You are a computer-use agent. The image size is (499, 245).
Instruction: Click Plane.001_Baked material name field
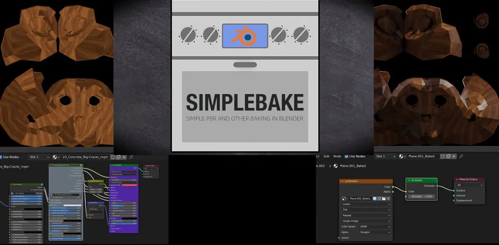coord(423,156)
